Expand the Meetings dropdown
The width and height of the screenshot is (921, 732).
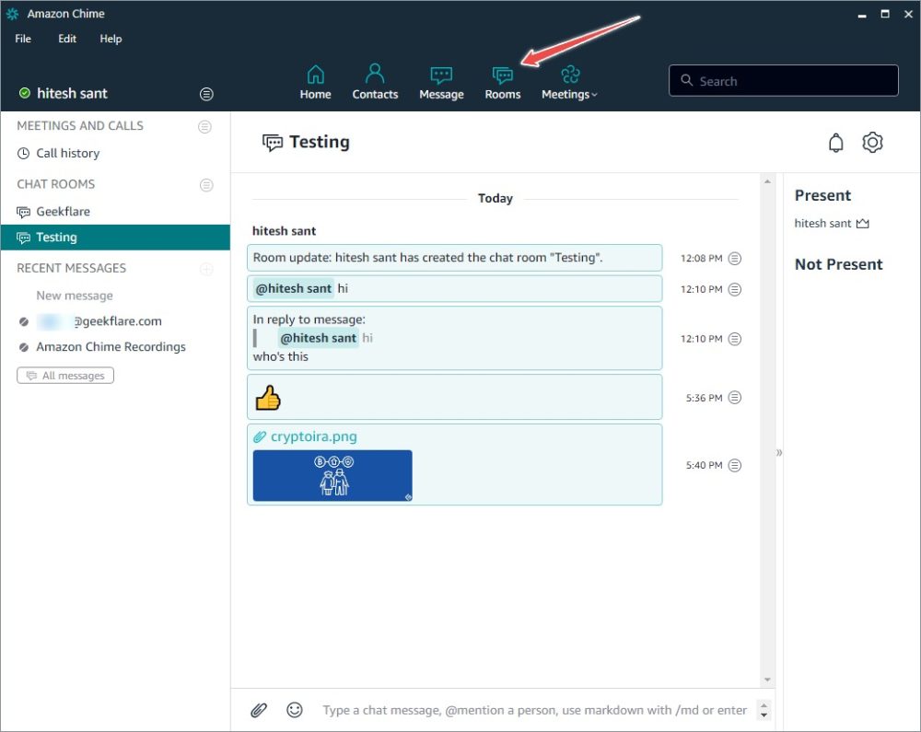coord(568,83)
